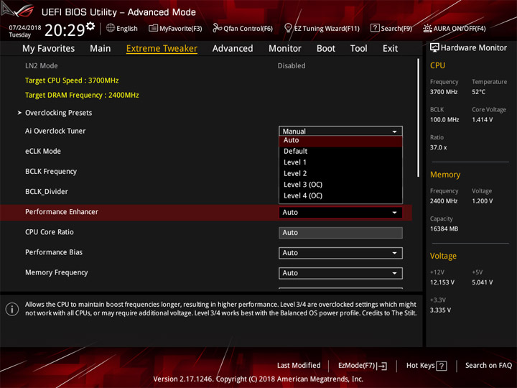Click Memory Capacity value 16384 MB
This screenshot has width=517, height=388.
(x=444, y=229)
